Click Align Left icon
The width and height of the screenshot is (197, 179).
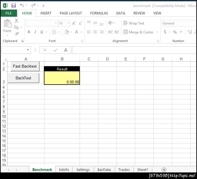coord(89,32)
